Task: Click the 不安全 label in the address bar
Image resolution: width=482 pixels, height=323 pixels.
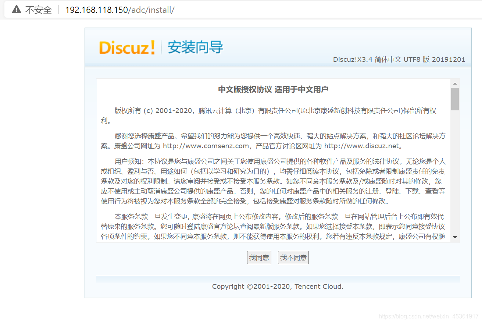Action: 39,10
